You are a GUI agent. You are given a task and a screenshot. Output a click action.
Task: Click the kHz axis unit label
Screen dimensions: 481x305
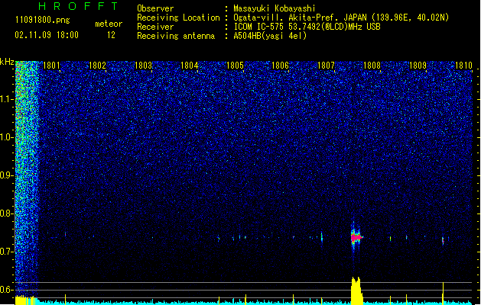[7, 62]
